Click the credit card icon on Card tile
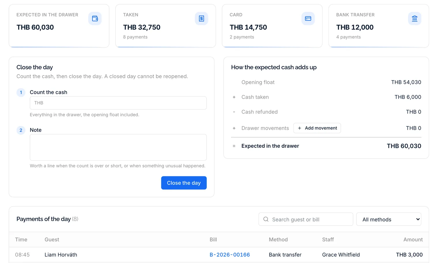The width and height of the screenshot is (438, 263). coord(308,18)
